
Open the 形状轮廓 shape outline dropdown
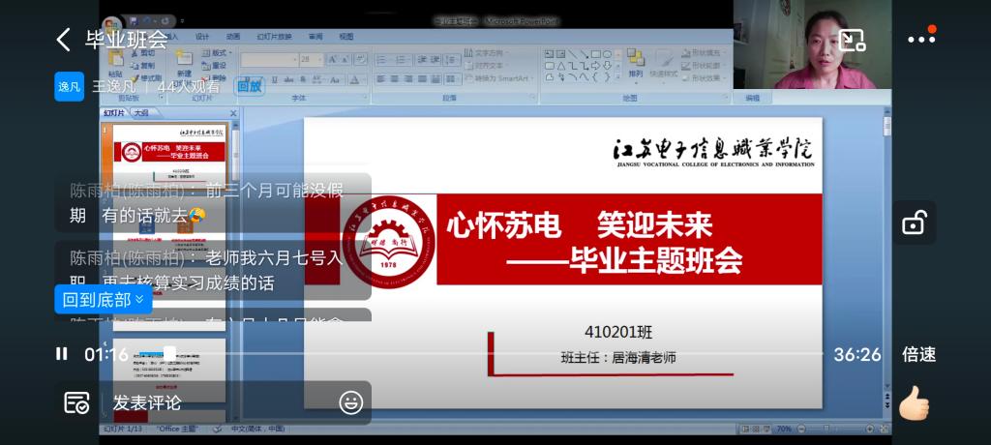704,66
